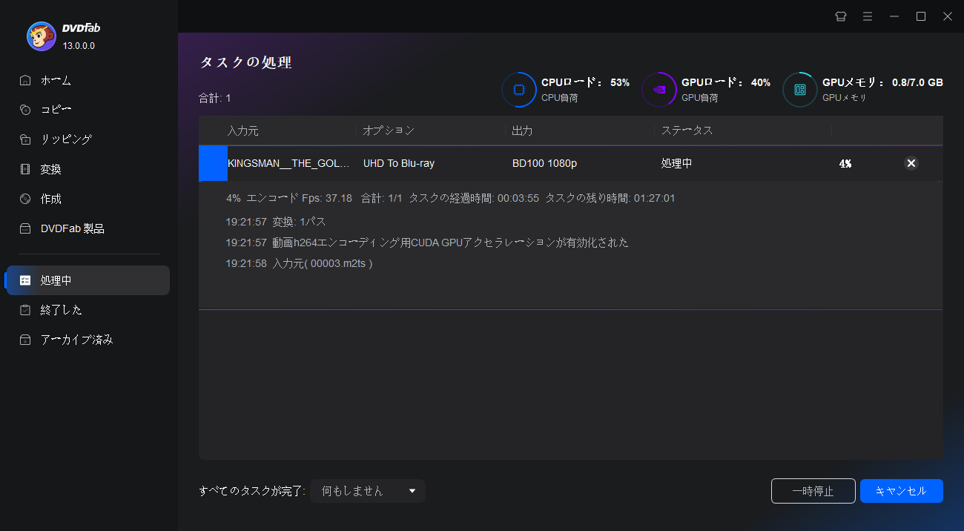The height and width of the screenshot is (531, 964).
Task: Click log line 入力元( 00003.m2ts )
Action: [299, 263]
